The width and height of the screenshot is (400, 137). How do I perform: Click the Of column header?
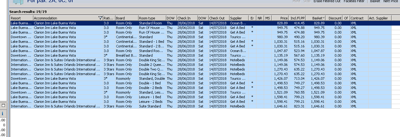tap(346, 18)
